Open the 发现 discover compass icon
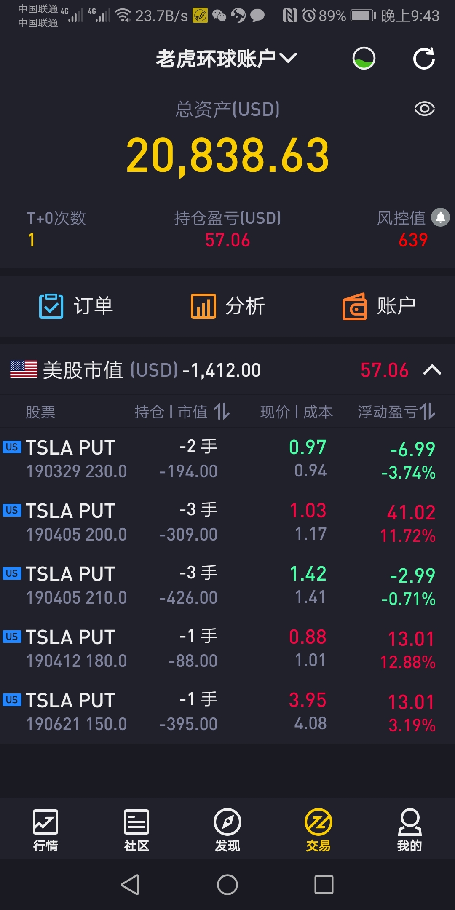455x910 pixels. [227, 822]
